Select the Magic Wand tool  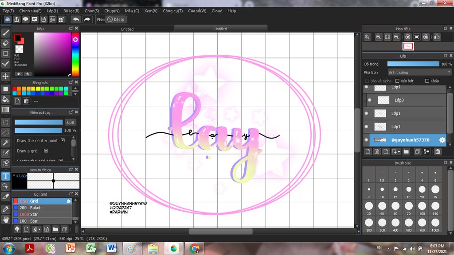pos(5,143)
